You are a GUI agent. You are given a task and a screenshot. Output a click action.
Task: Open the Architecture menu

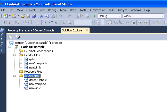[x=97, y=10]
